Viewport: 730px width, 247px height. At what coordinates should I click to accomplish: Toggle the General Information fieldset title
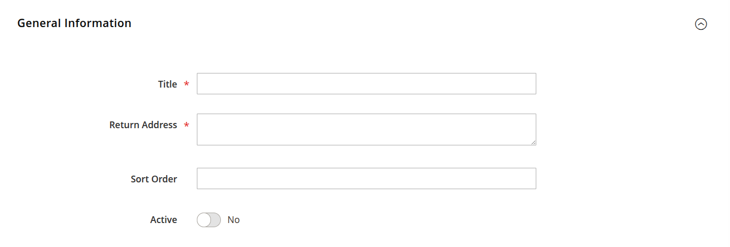pyautogui.click(x=74, y=23)
